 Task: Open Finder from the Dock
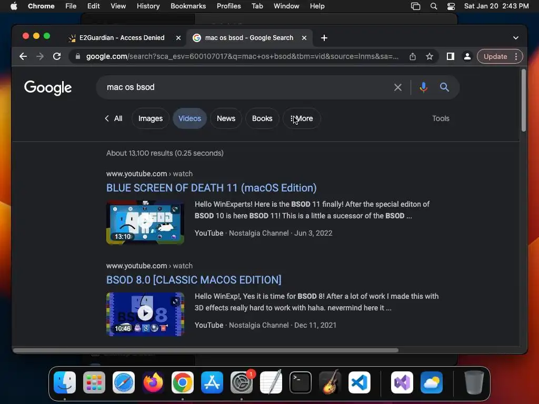65,382
